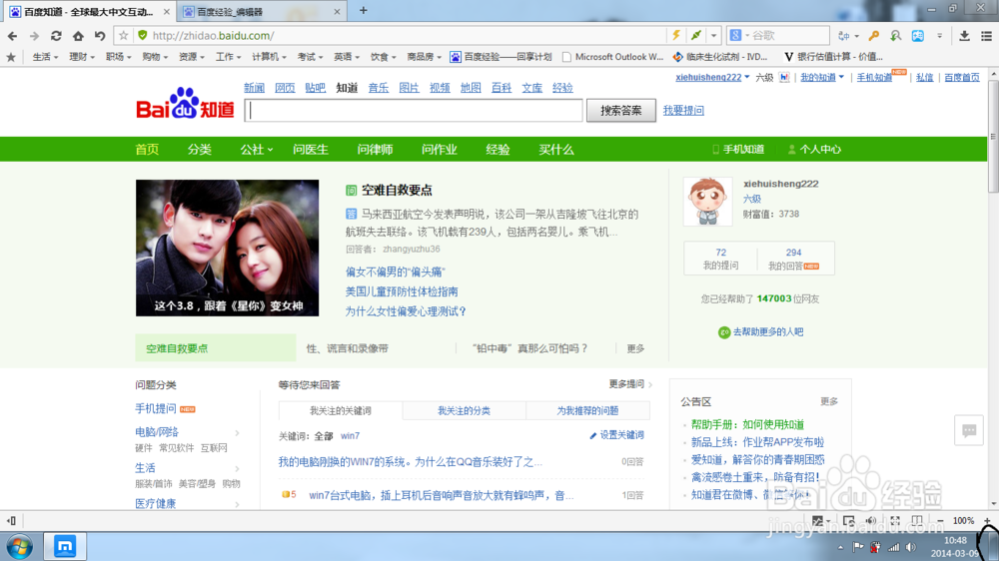Filter by the win7 keyword

coord(350,436)
